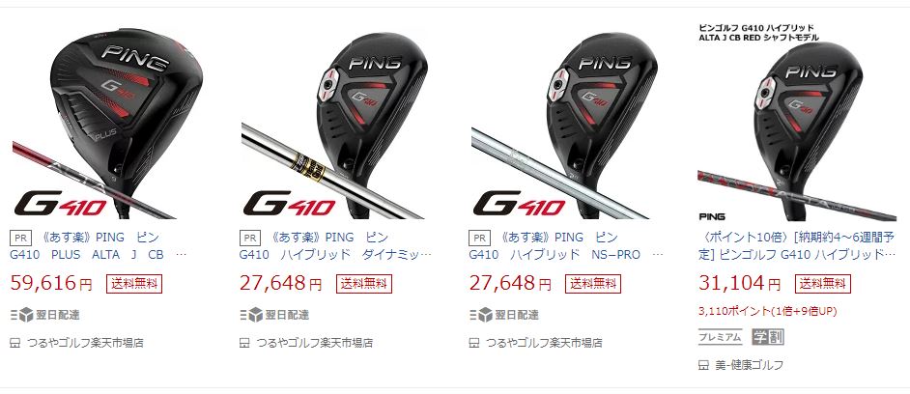
Task: Click the 翌日配達 delivery icon under first product
Action: [x=22, y=315]
